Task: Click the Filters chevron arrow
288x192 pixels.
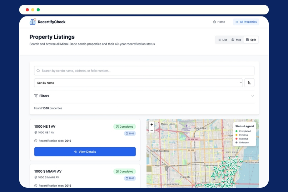Action: [253, 96]
